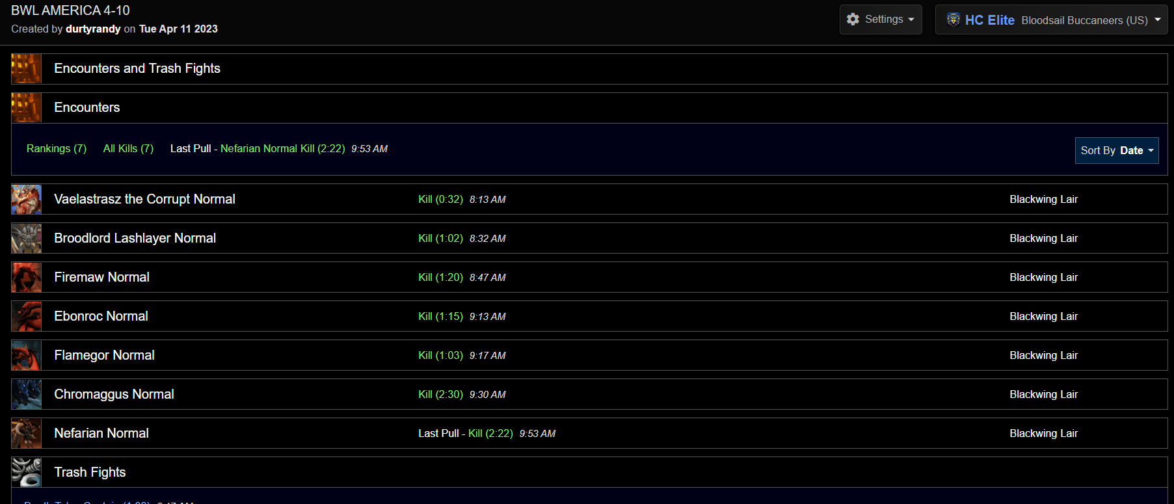The image size is (1174, 504).
Task: Open Broodlord Lashlayer Normal encounter
Action: 135,238
